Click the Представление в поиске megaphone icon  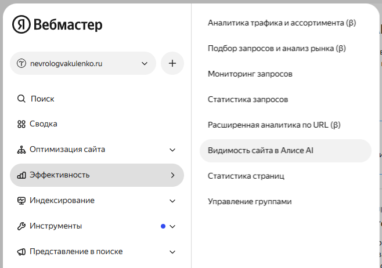[x=21, y=252]
